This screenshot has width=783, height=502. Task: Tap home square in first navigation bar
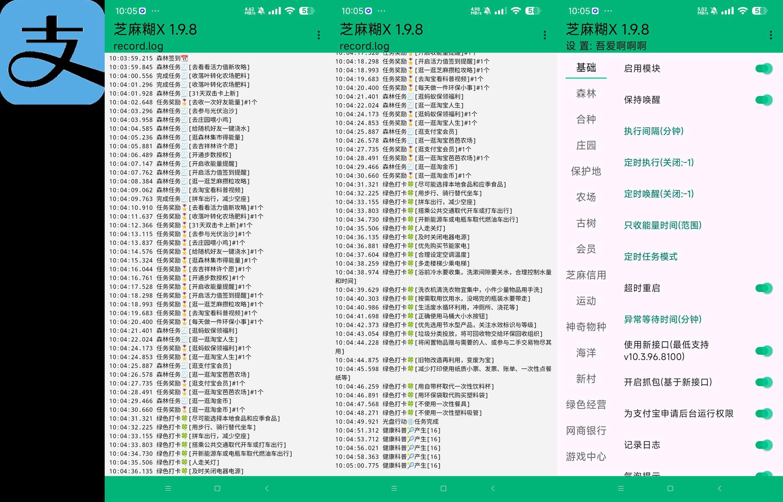[217, 488]
